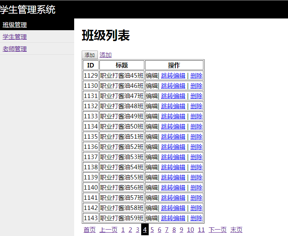This screenshot has width=288, height=236.
Task: Click the purple 添加 hyperlink
Action: (105, 55)
